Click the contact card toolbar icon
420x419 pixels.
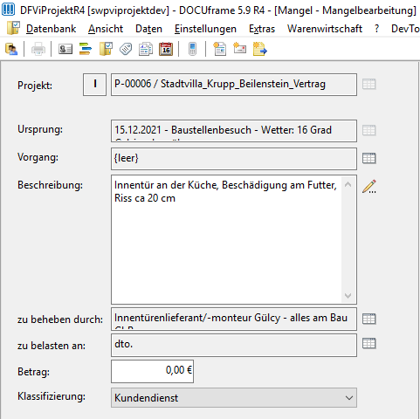(65, 49)
